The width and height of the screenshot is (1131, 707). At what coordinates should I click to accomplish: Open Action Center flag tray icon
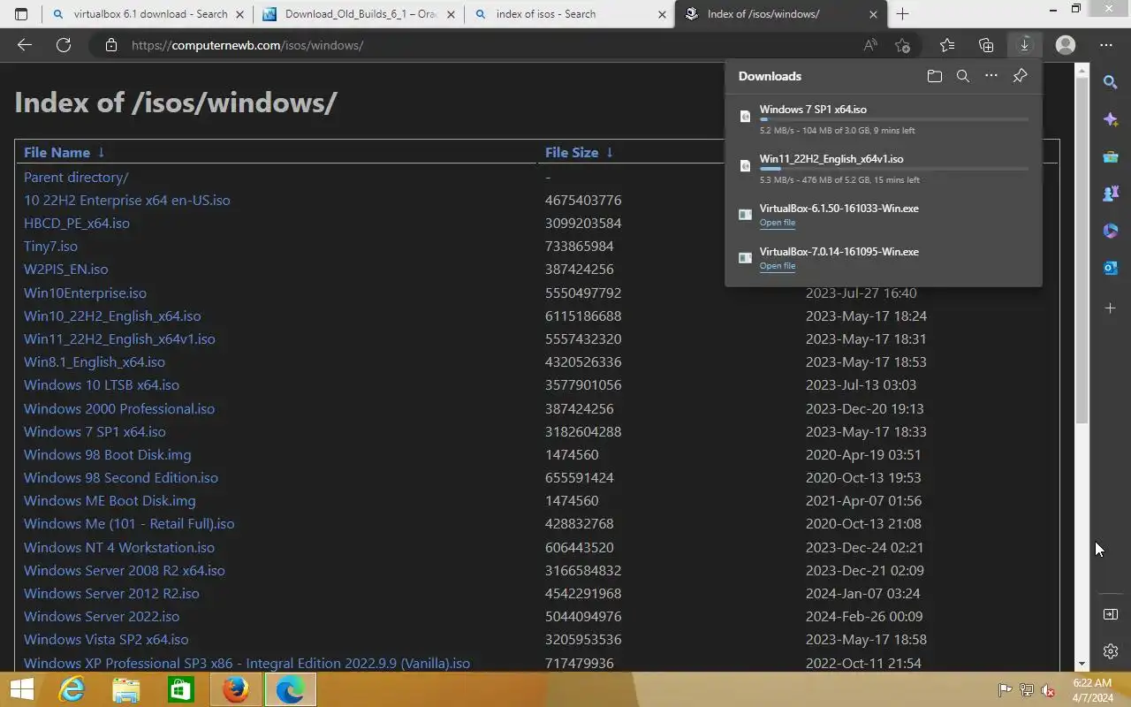[1005, 690]
